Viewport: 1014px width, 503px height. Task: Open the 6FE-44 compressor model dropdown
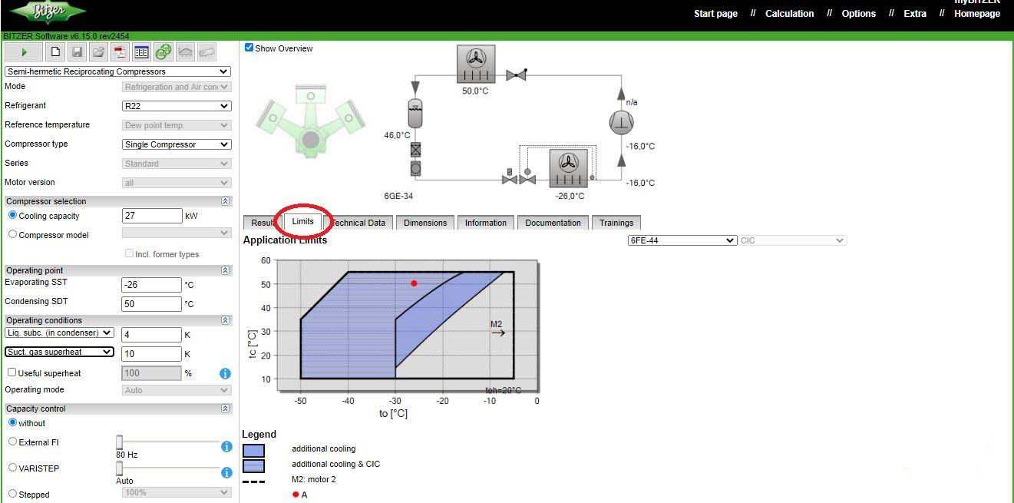coord(682,240)
